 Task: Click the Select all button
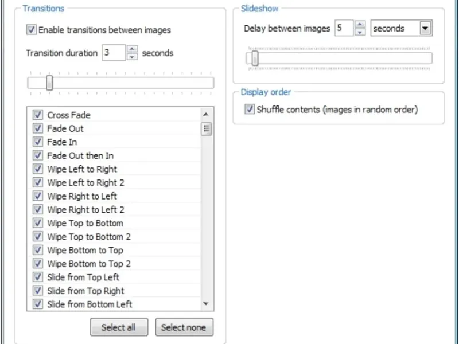coord(119,327)
